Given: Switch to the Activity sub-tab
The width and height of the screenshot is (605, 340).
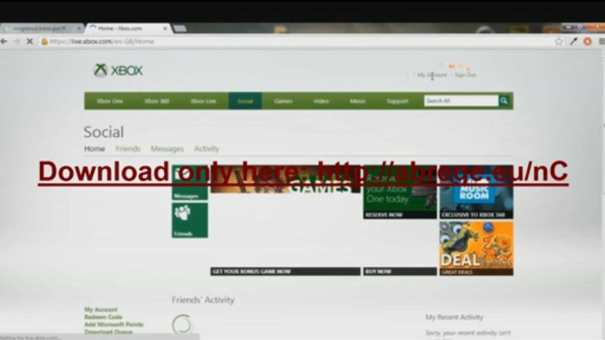Looking at the screenshot, I should (207, 149).
